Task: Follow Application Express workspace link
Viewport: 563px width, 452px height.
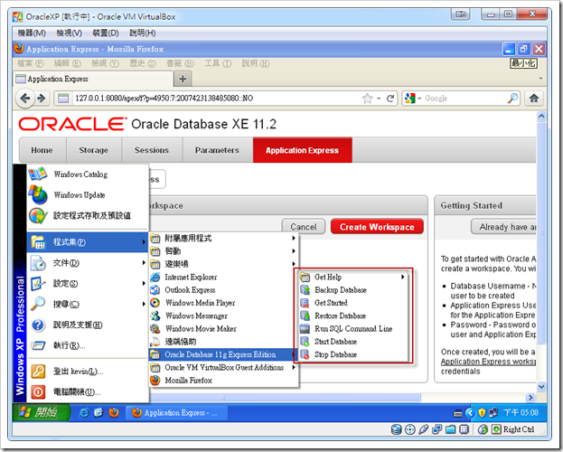Action: click(x=488, y=362)
